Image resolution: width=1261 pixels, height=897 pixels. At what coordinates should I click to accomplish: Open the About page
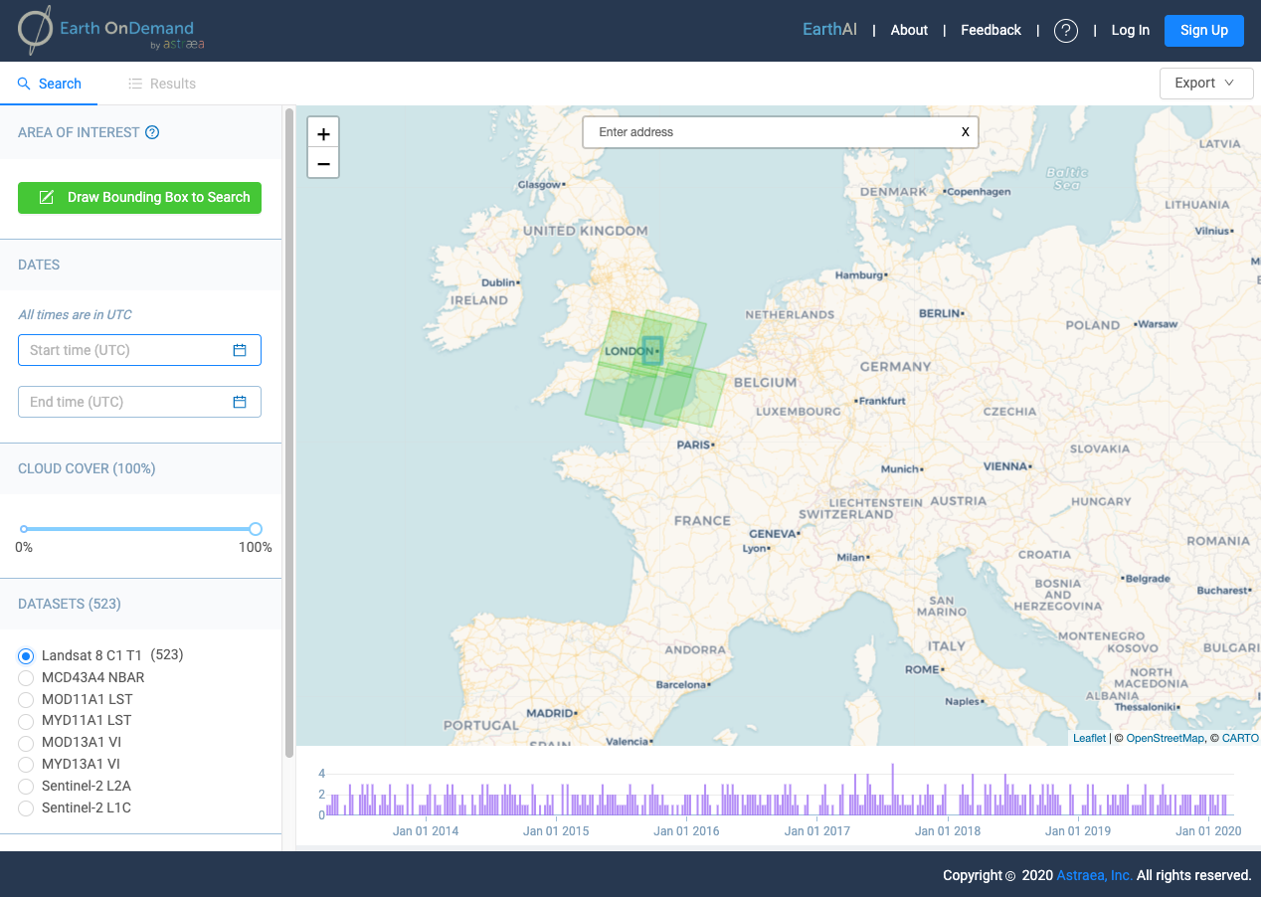pyautogui.click(x=909, y=31)
